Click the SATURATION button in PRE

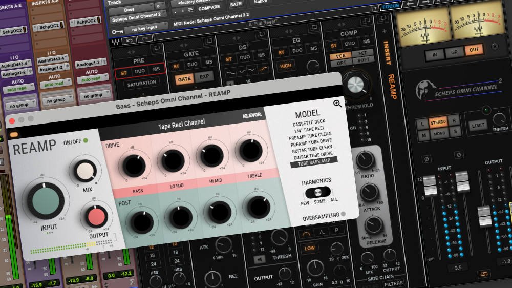coord(141,84)
